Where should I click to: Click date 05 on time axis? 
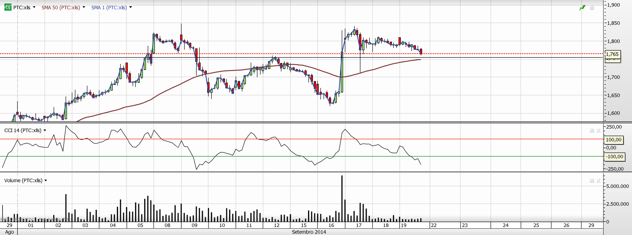point(140,225)
